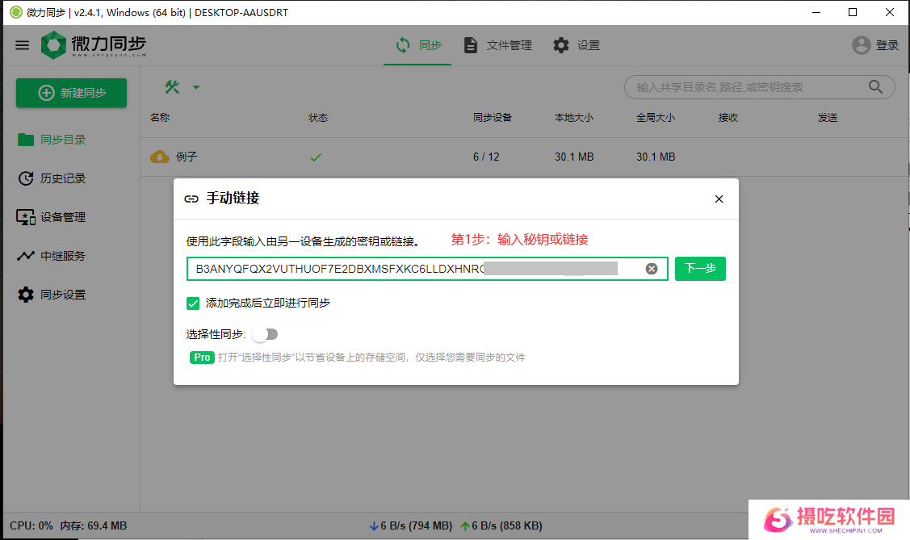Click the 下一步 button
This screenshot has width=910, height=540.
click(x=700, y=269)
